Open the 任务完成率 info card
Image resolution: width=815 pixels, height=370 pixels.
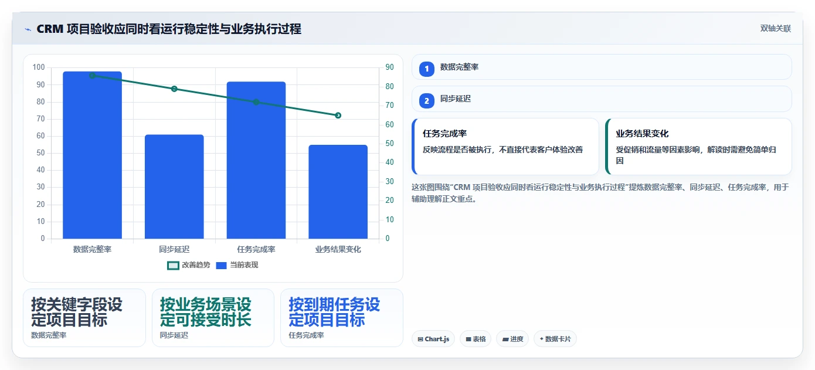[x=505, y=147]
